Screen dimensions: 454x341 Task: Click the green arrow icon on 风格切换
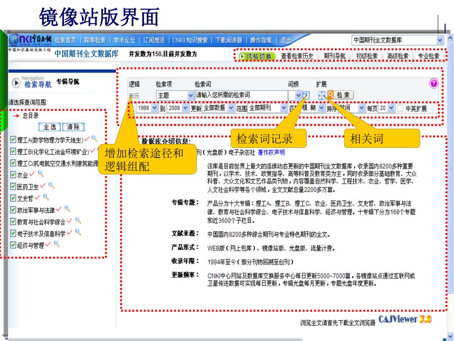[x=242, y=56]
